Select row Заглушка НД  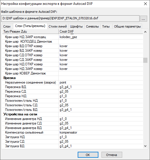73,137
